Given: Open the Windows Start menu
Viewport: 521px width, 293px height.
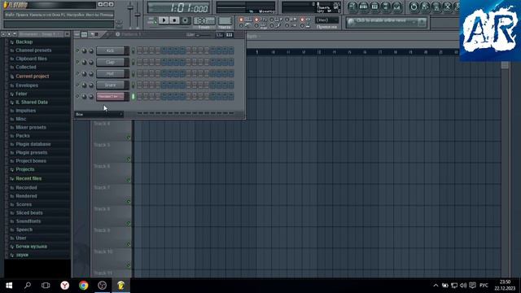Looking at the screenshot, I should coord(9,286).
